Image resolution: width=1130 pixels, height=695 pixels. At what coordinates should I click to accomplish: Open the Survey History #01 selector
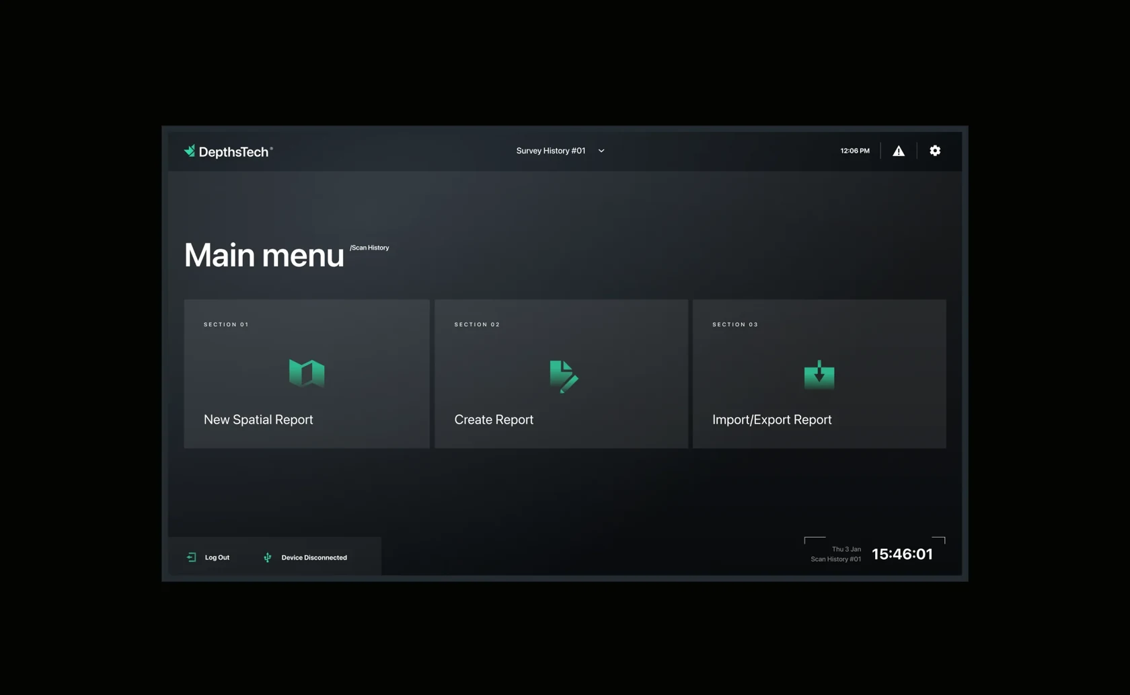[560, 151]
